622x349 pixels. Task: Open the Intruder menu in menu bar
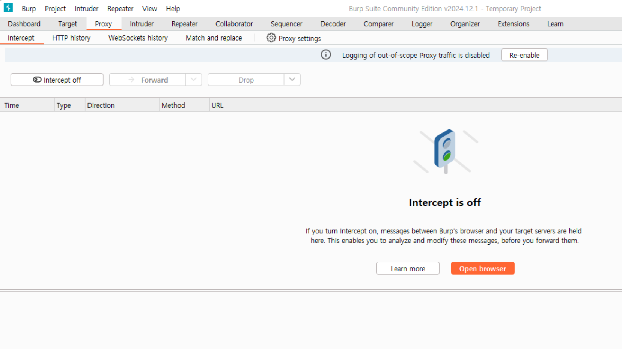point(86,8)
